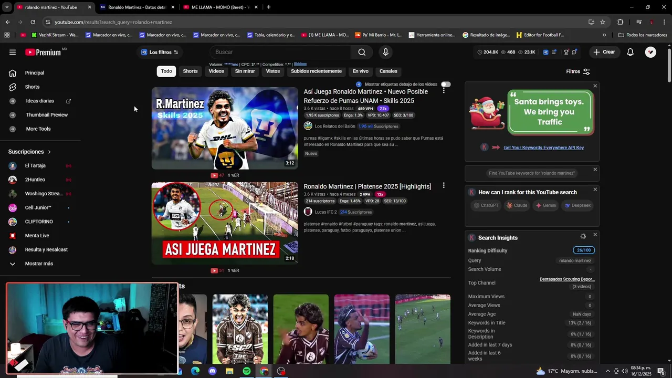This screenshot has height=378, width=672.
Task: Select the Shorts filter chip
Action: (190, 71)
